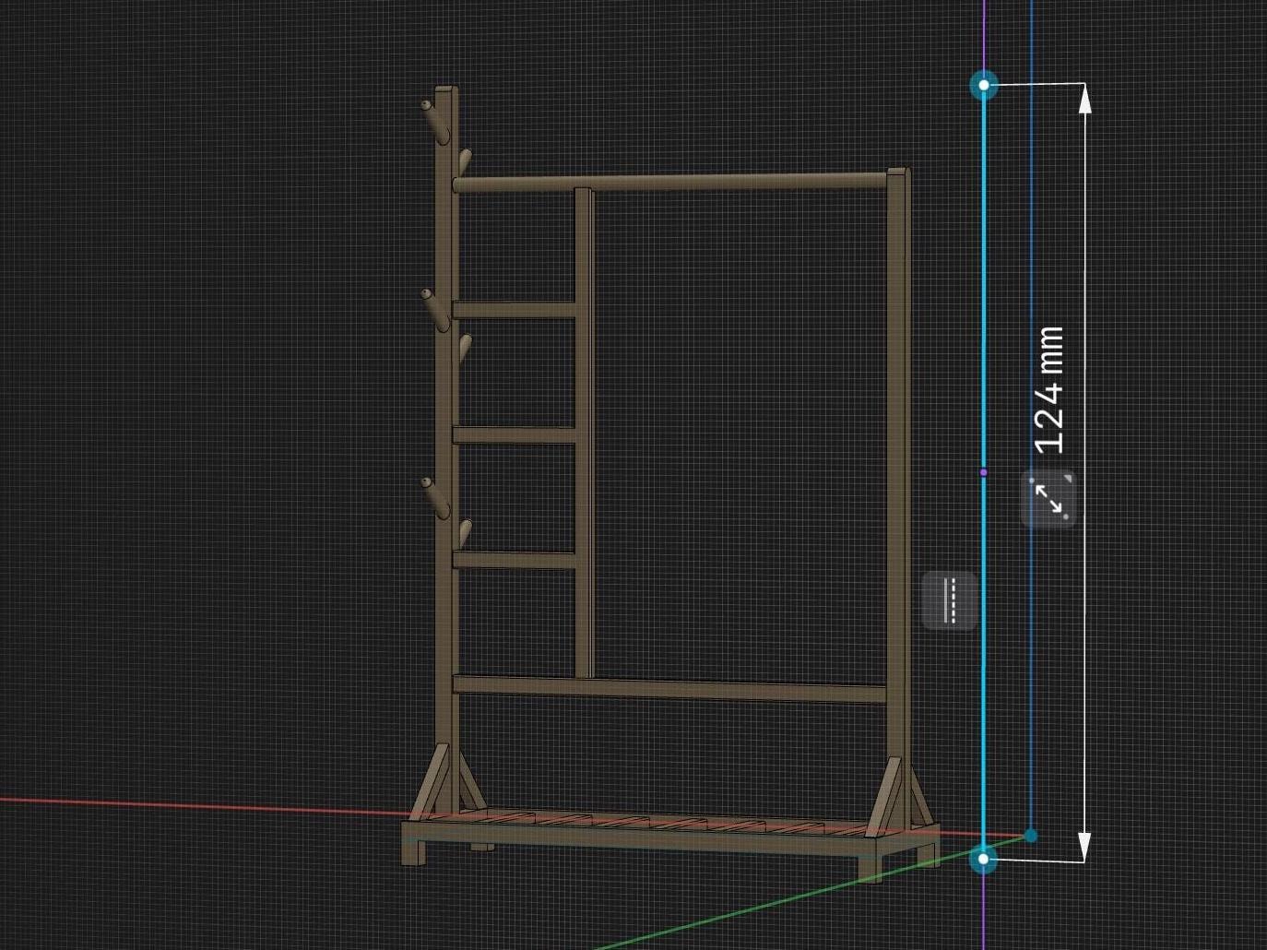Select the purple midpoint on cyan line
The image size is (1267, 950).
click(x=984, y=472)
